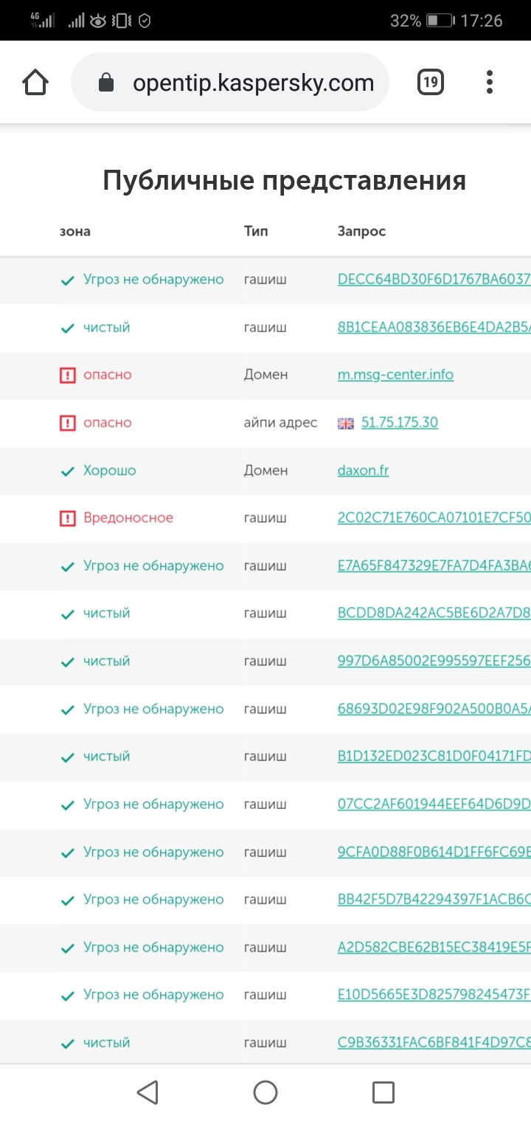The height and width of the screenshot is (1122, 531).
Task: Open the daxon.fr domain link
Action: (x=363, y=471)
